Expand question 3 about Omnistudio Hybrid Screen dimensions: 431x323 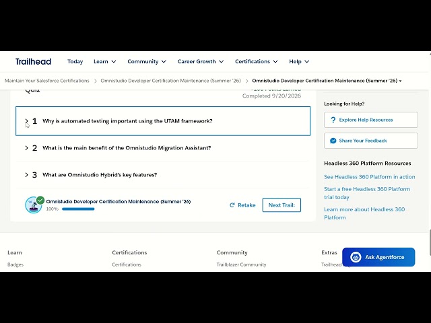coord(27,175)
